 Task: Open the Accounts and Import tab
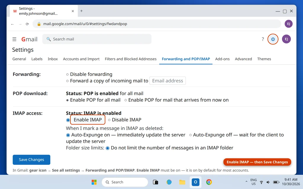(x=81, y=59)
